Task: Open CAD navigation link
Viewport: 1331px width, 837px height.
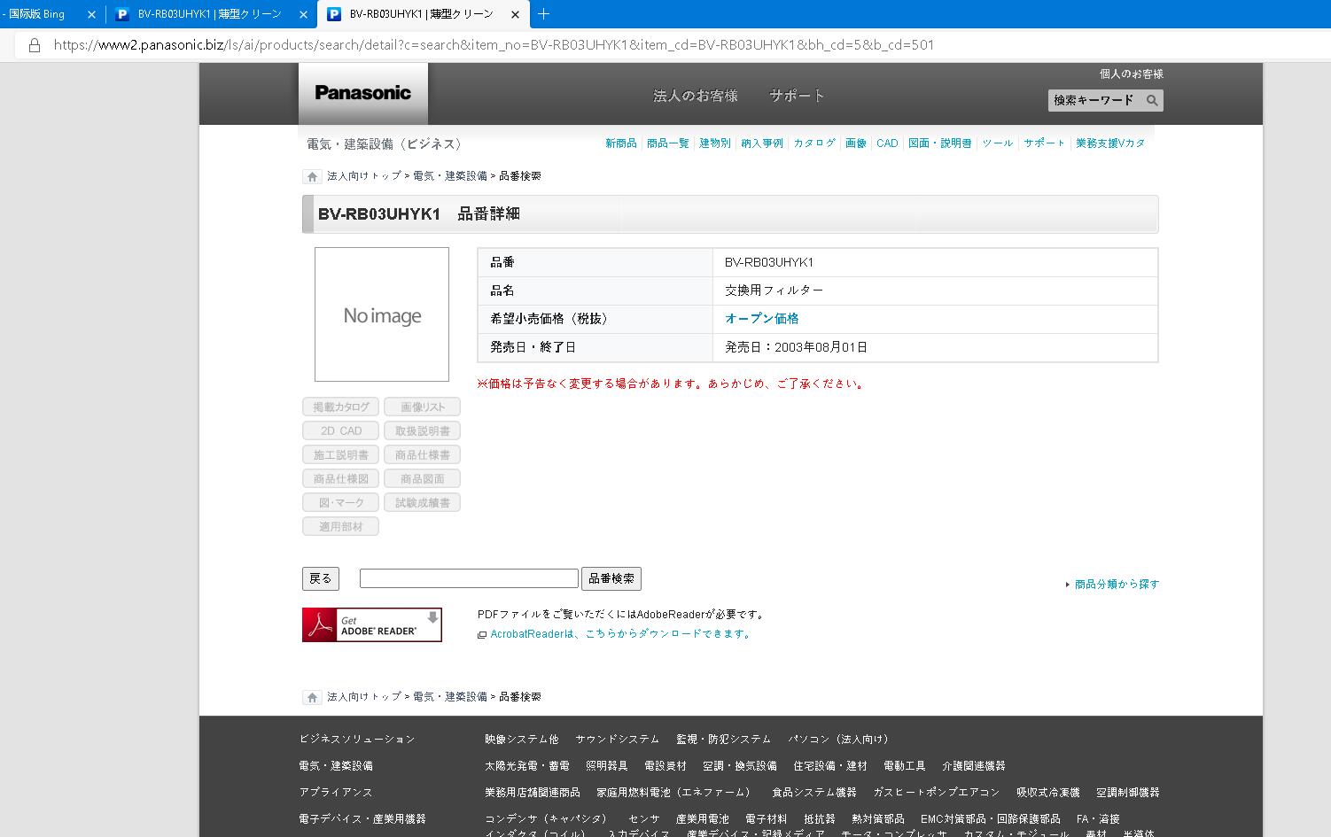Action: 887,143
